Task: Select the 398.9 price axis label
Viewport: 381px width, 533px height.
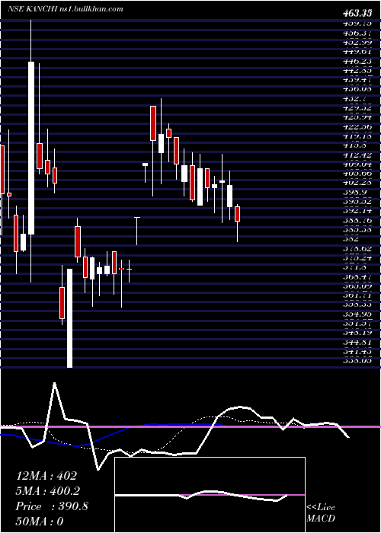Action: click(x=354, y=193)
